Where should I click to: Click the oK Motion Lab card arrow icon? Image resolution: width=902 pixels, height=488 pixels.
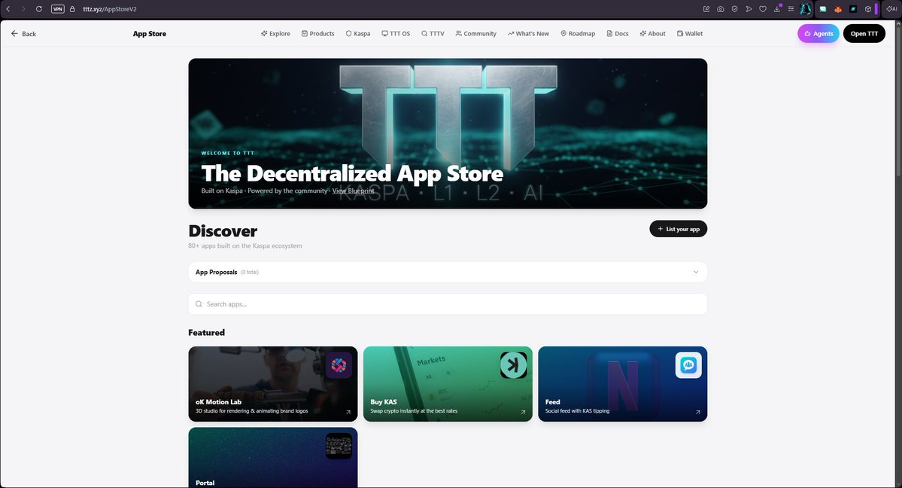(x=348, y=412)
